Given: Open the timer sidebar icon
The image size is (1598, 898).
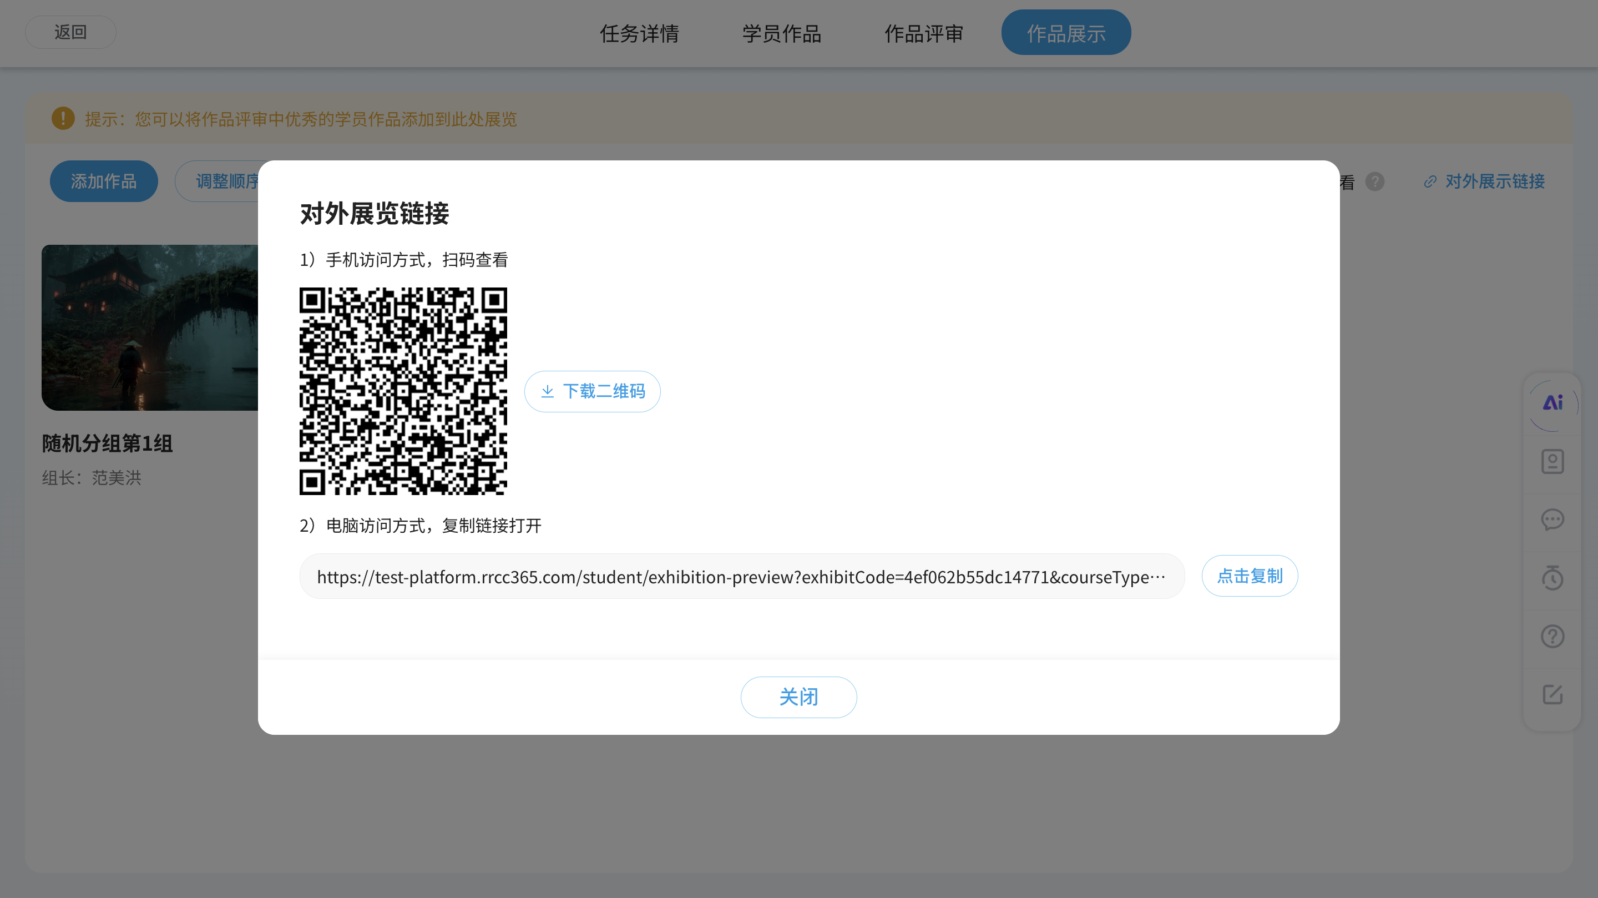Looking at the screenshot, I should 1553,578.
